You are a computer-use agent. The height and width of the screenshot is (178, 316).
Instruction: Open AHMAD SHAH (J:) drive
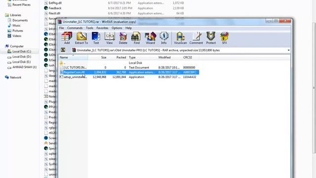(24, 67)
